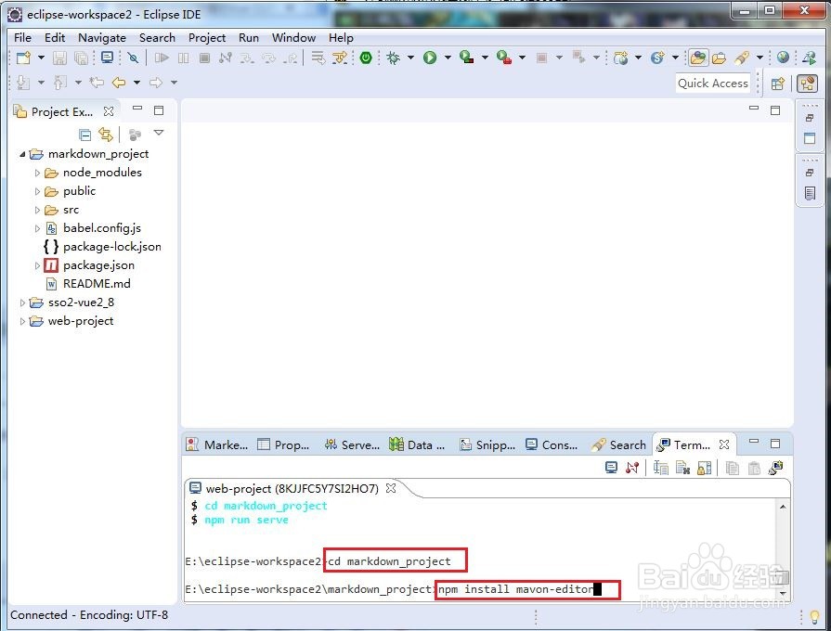Open the Debug dropdown arrow
Screen dimensions: 831x631
tap(410, 58)
